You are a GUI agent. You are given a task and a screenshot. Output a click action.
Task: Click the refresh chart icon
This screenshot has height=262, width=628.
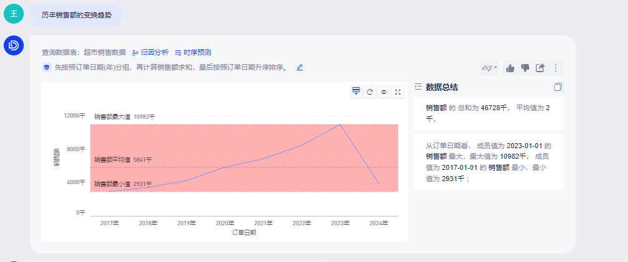(370, 91)
